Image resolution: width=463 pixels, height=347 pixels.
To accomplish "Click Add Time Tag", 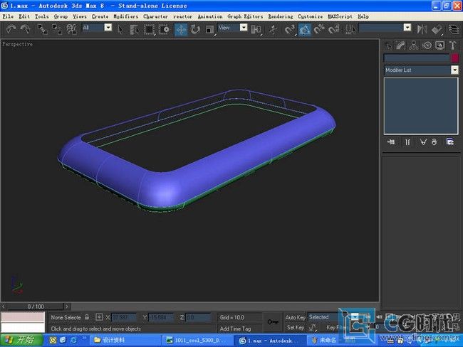I will tap(235, 329).
